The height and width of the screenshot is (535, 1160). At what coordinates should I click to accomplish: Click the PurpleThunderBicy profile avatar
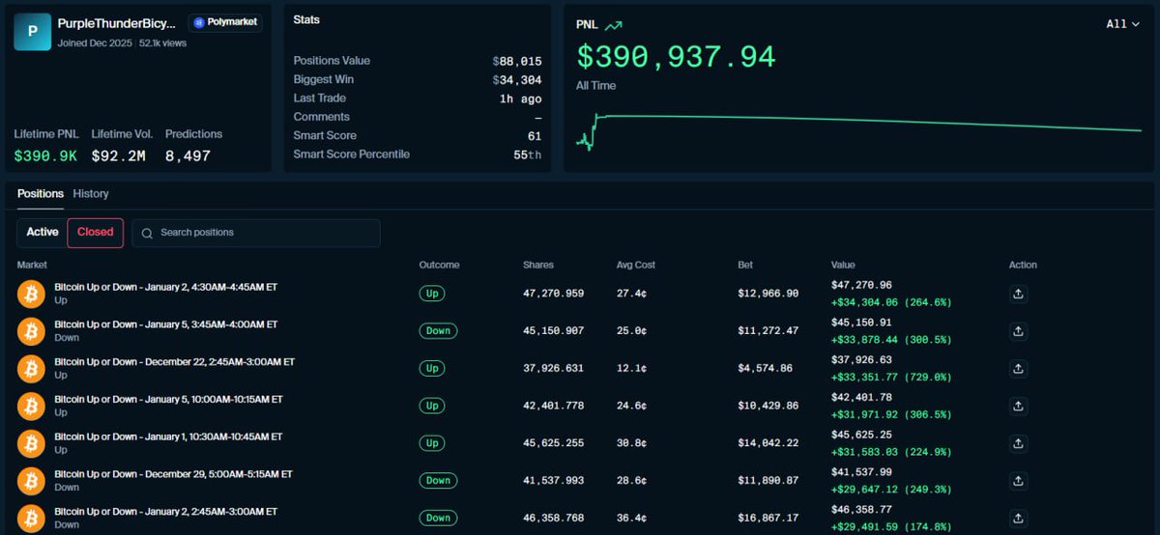pyautogui.click(x=32, y=32)
